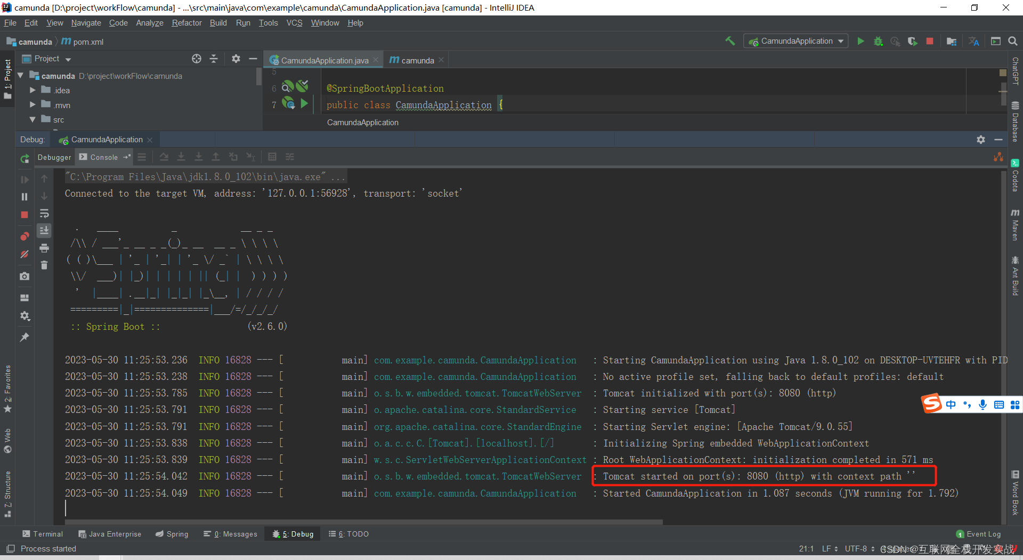Click the LF line separator selector
Image resolution: width=1023 pixels, height=560 pixels.
[830, 549]
